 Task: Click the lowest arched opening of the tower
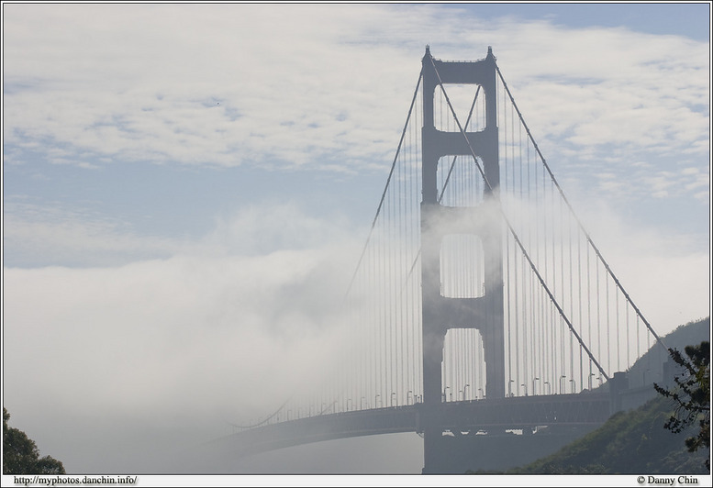click(462, 364)
